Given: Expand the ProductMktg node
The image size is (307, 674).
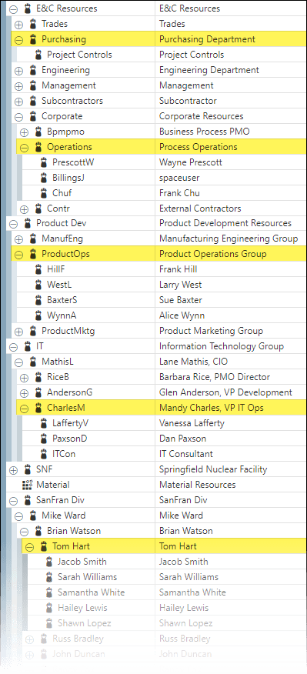Looking at the screenshot, I should 18,332.
